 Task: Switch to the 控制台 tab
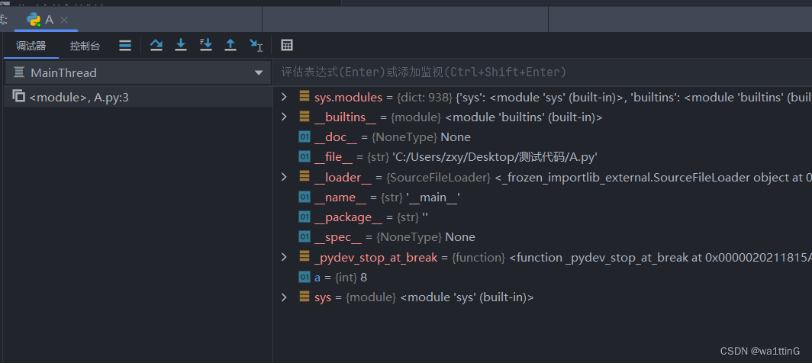pos(85,46)
